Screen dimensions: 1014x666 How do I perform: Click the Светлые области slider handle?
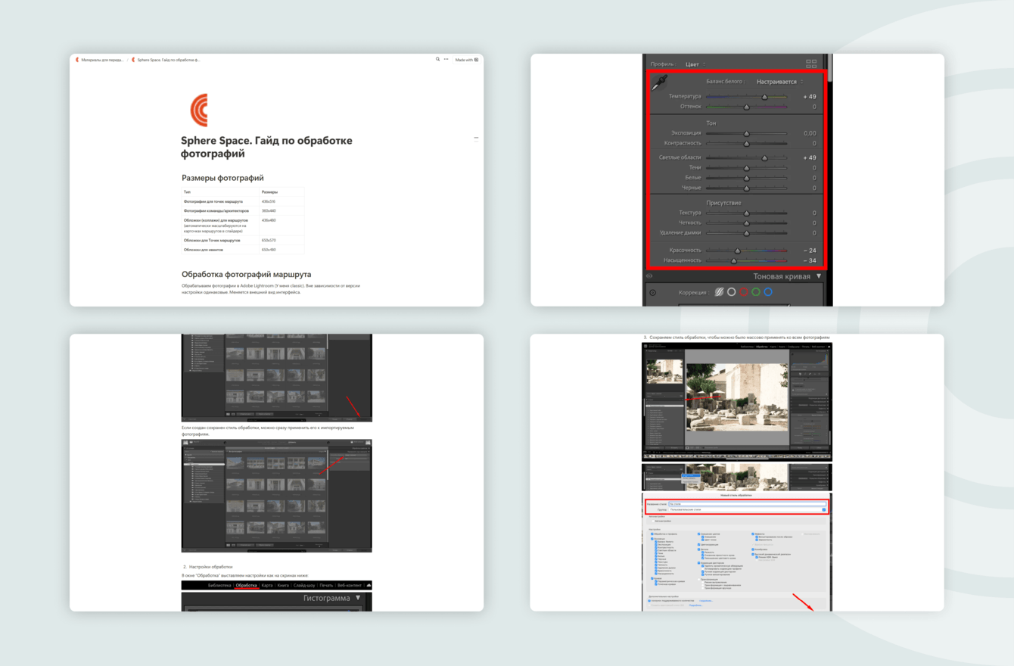pyautogui.click(x=764, y=158)
